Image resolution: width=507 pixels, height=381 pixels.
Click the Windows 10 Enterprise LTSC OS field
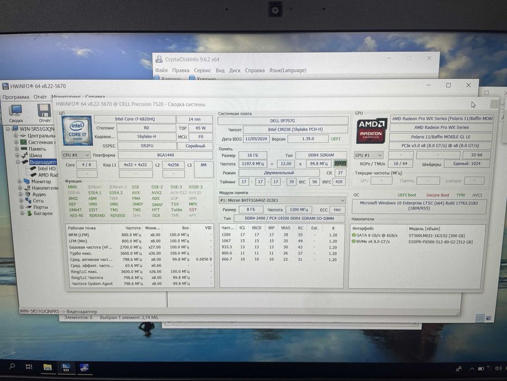tap(419, 206)
